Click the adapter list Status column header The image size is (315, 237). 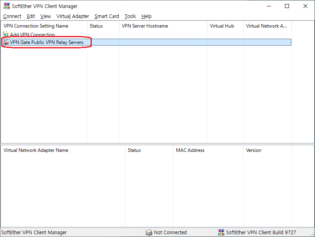[x=149, y=150]
